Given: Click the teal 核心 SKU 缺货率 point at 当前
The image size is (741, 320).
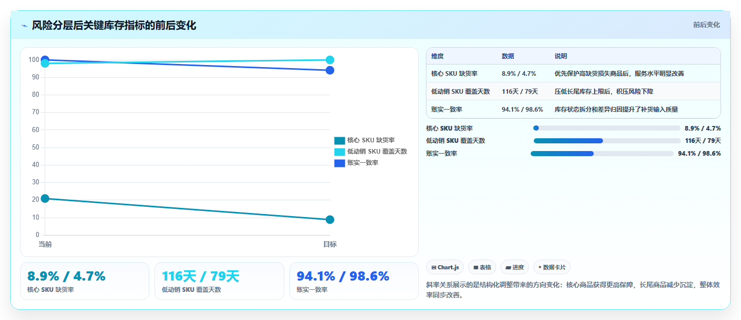Looking at the screenshot, I should [45, 199].
